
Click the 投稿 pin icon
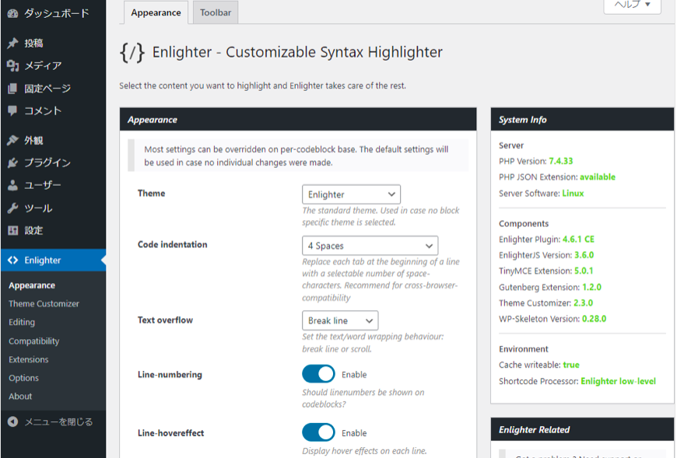(13, 43)
